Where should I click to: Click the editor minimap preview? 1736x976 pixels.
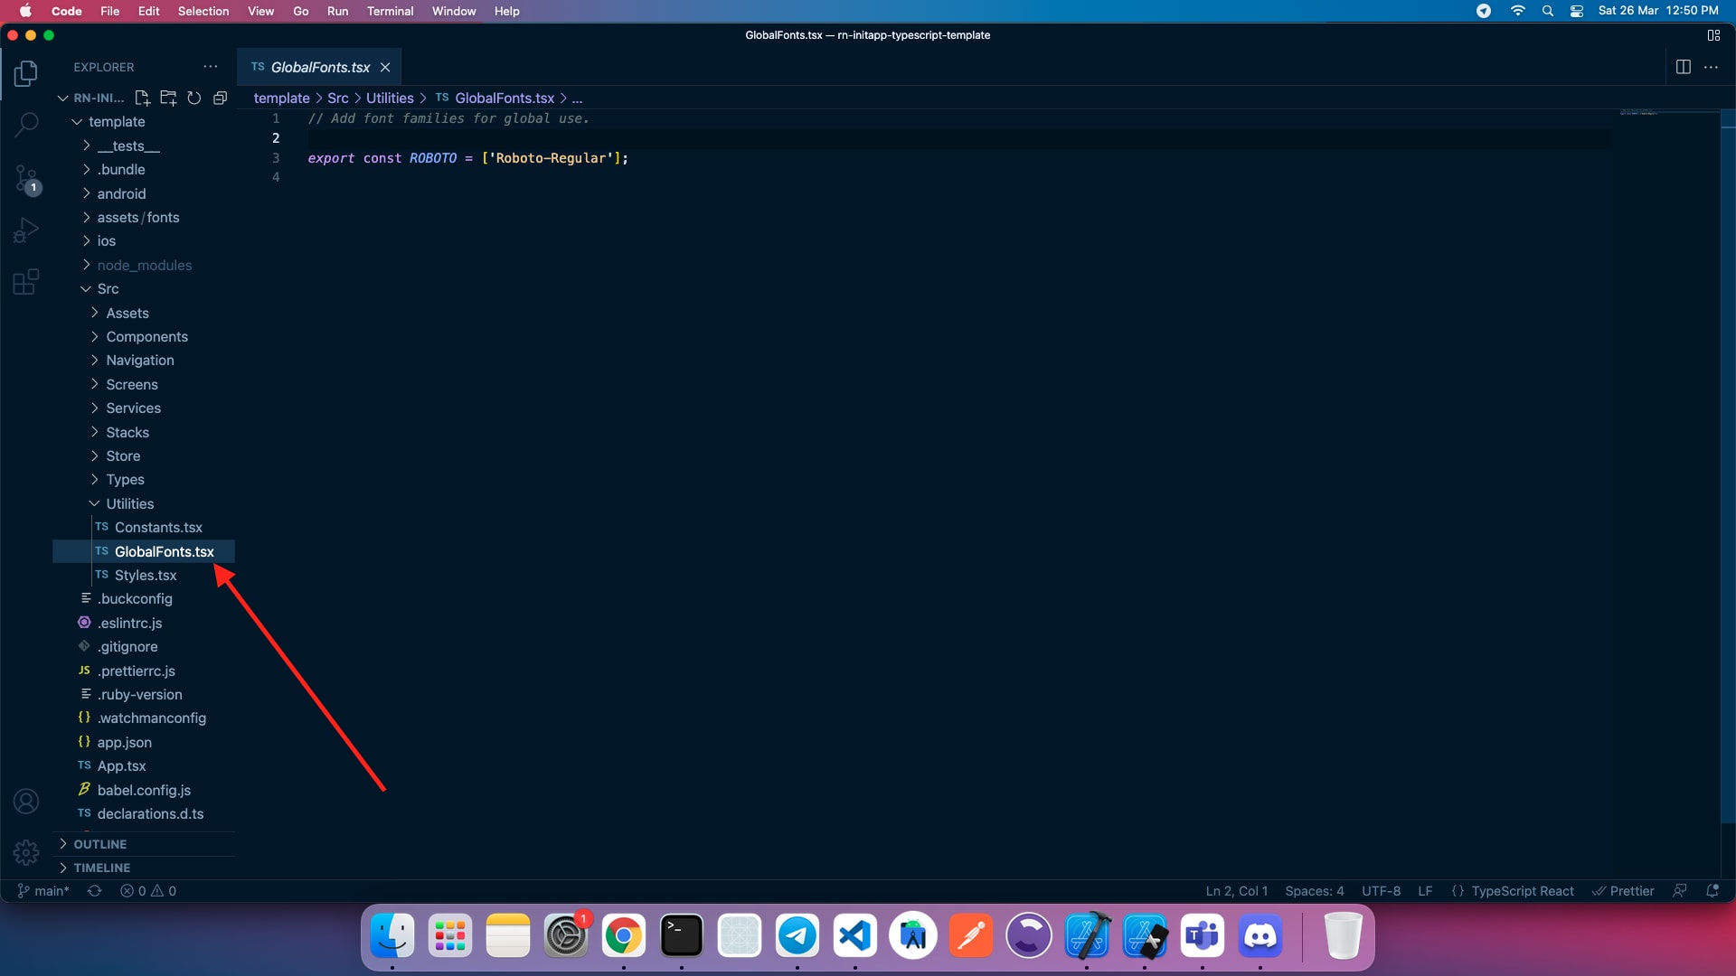pyautogui.click(x=1638, y=113)
